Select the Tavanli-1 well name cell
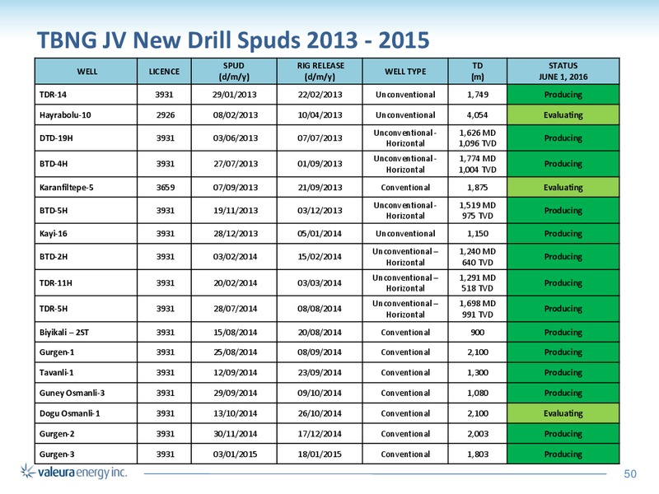The image size is (659, 494). point(86,373)
